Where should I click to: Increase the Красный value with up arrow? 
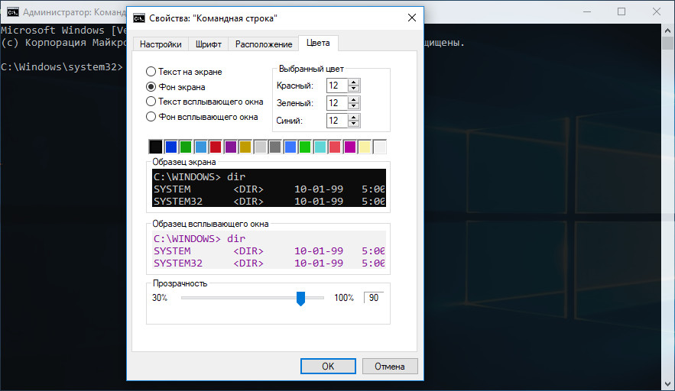pos(354,82)
